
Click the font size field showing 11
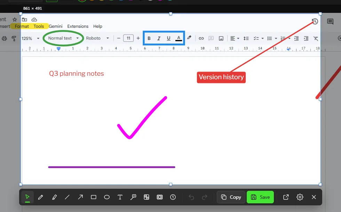click(x=128, y=38)
